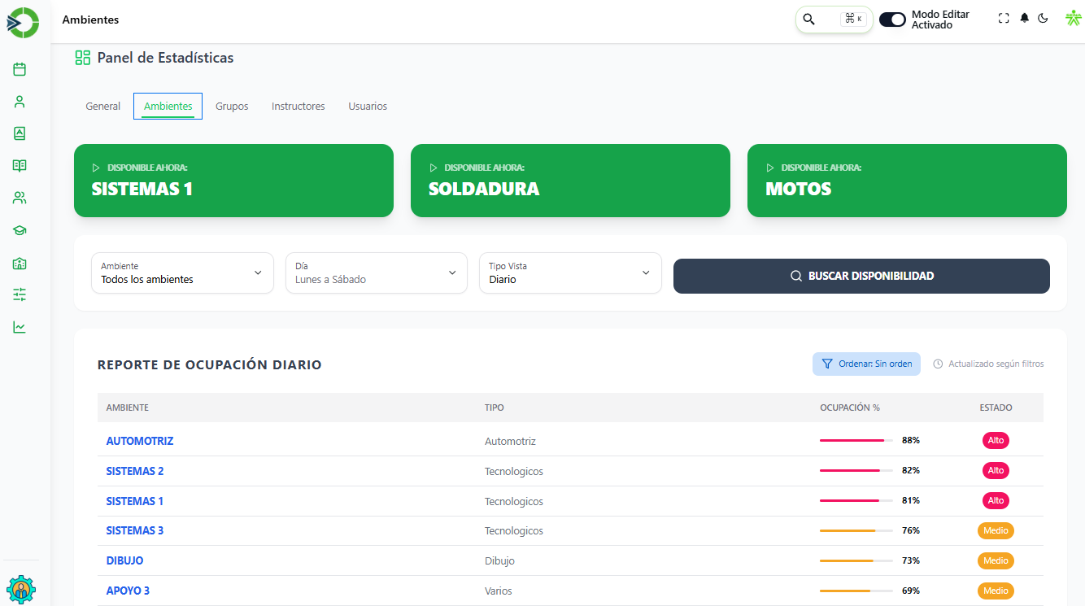Screen dimensions: 1085x606
Task: Click the Buscar Disponibilidad button
Action: coord(861,276)
